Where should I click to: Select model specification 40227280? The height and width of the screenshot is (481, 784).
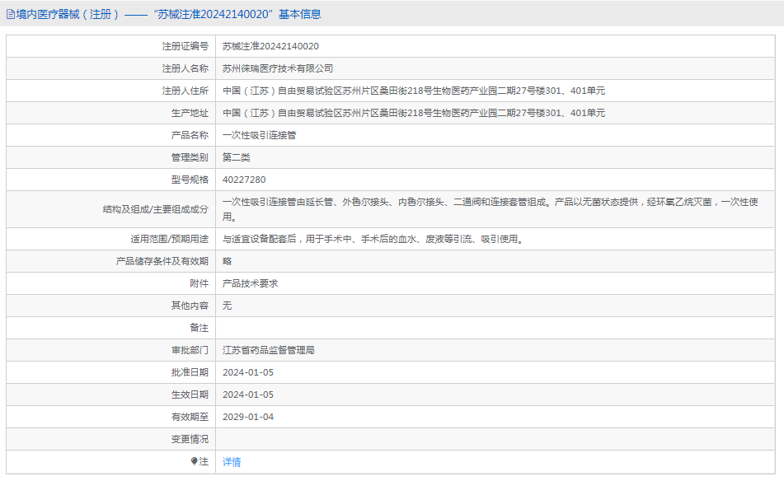[244, 180]
